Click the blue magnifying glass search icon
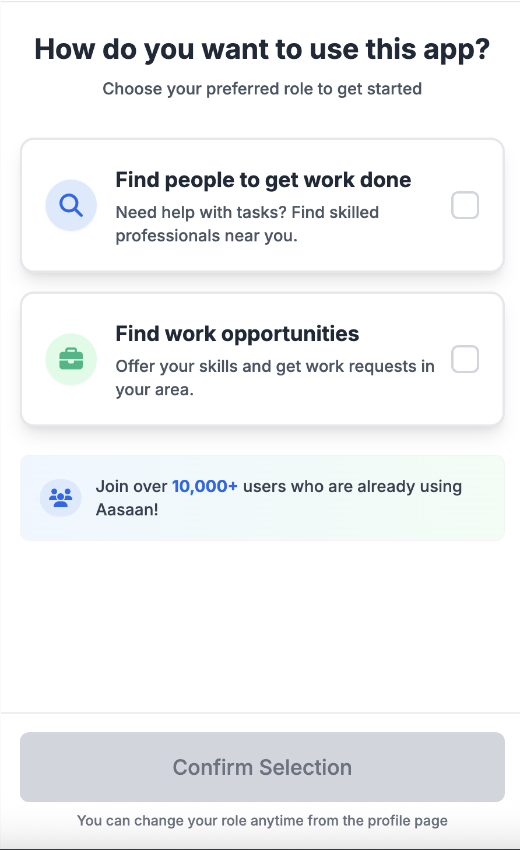Screen dimensions: 520x850 click(x=71, y=205)
